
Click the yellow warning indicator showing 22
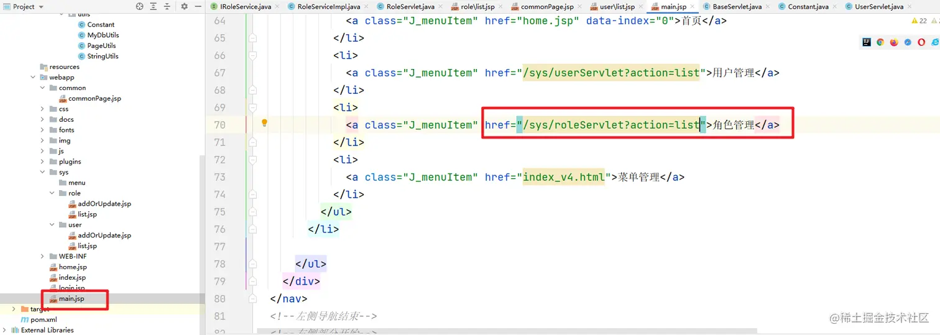919,21
